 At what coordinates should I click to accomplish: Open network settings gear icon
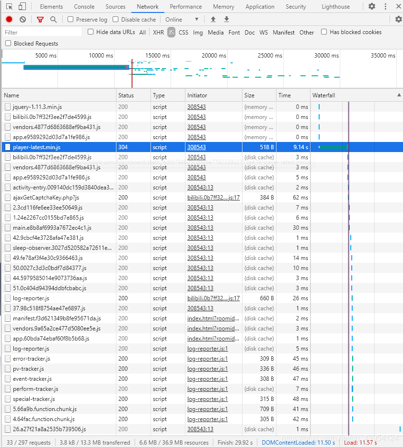[398, 19]
